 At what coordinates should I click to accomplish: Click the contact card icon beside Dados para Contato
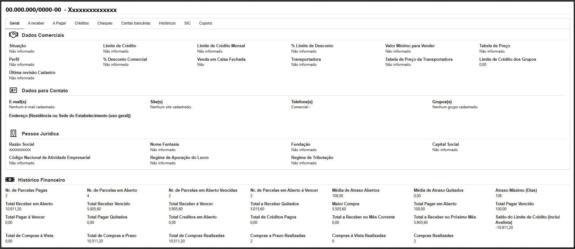(x=14, y=90)
